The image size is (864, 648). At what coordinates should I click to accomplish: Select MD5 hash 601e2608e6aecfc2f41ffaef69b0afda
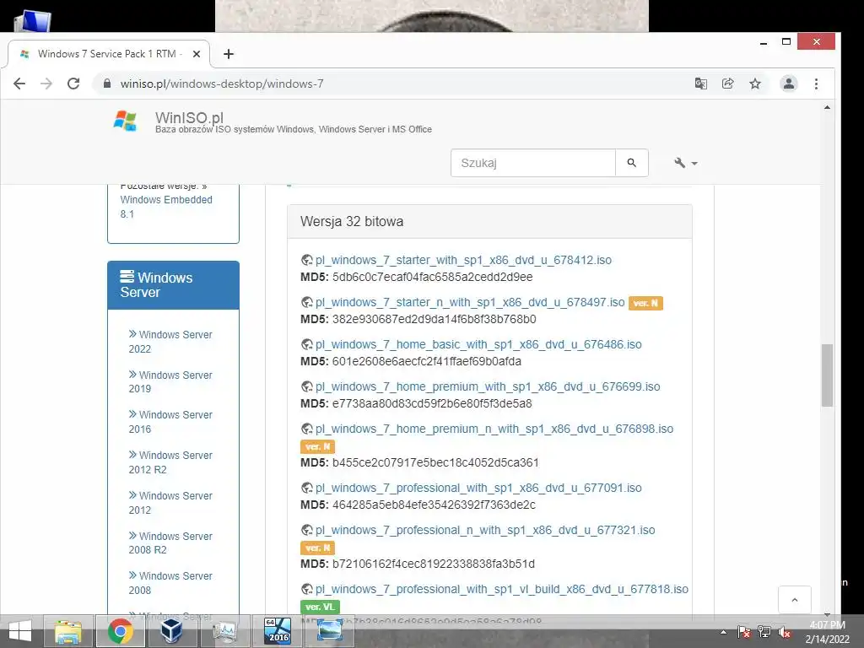(426, 361)
